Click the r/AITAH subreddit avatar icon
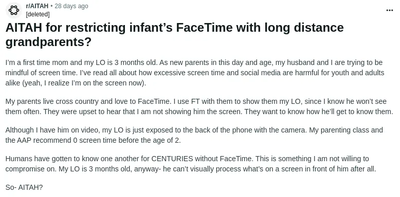Image resolution: width=400 pixels, height=197 pixels. (x=14, y=10)
